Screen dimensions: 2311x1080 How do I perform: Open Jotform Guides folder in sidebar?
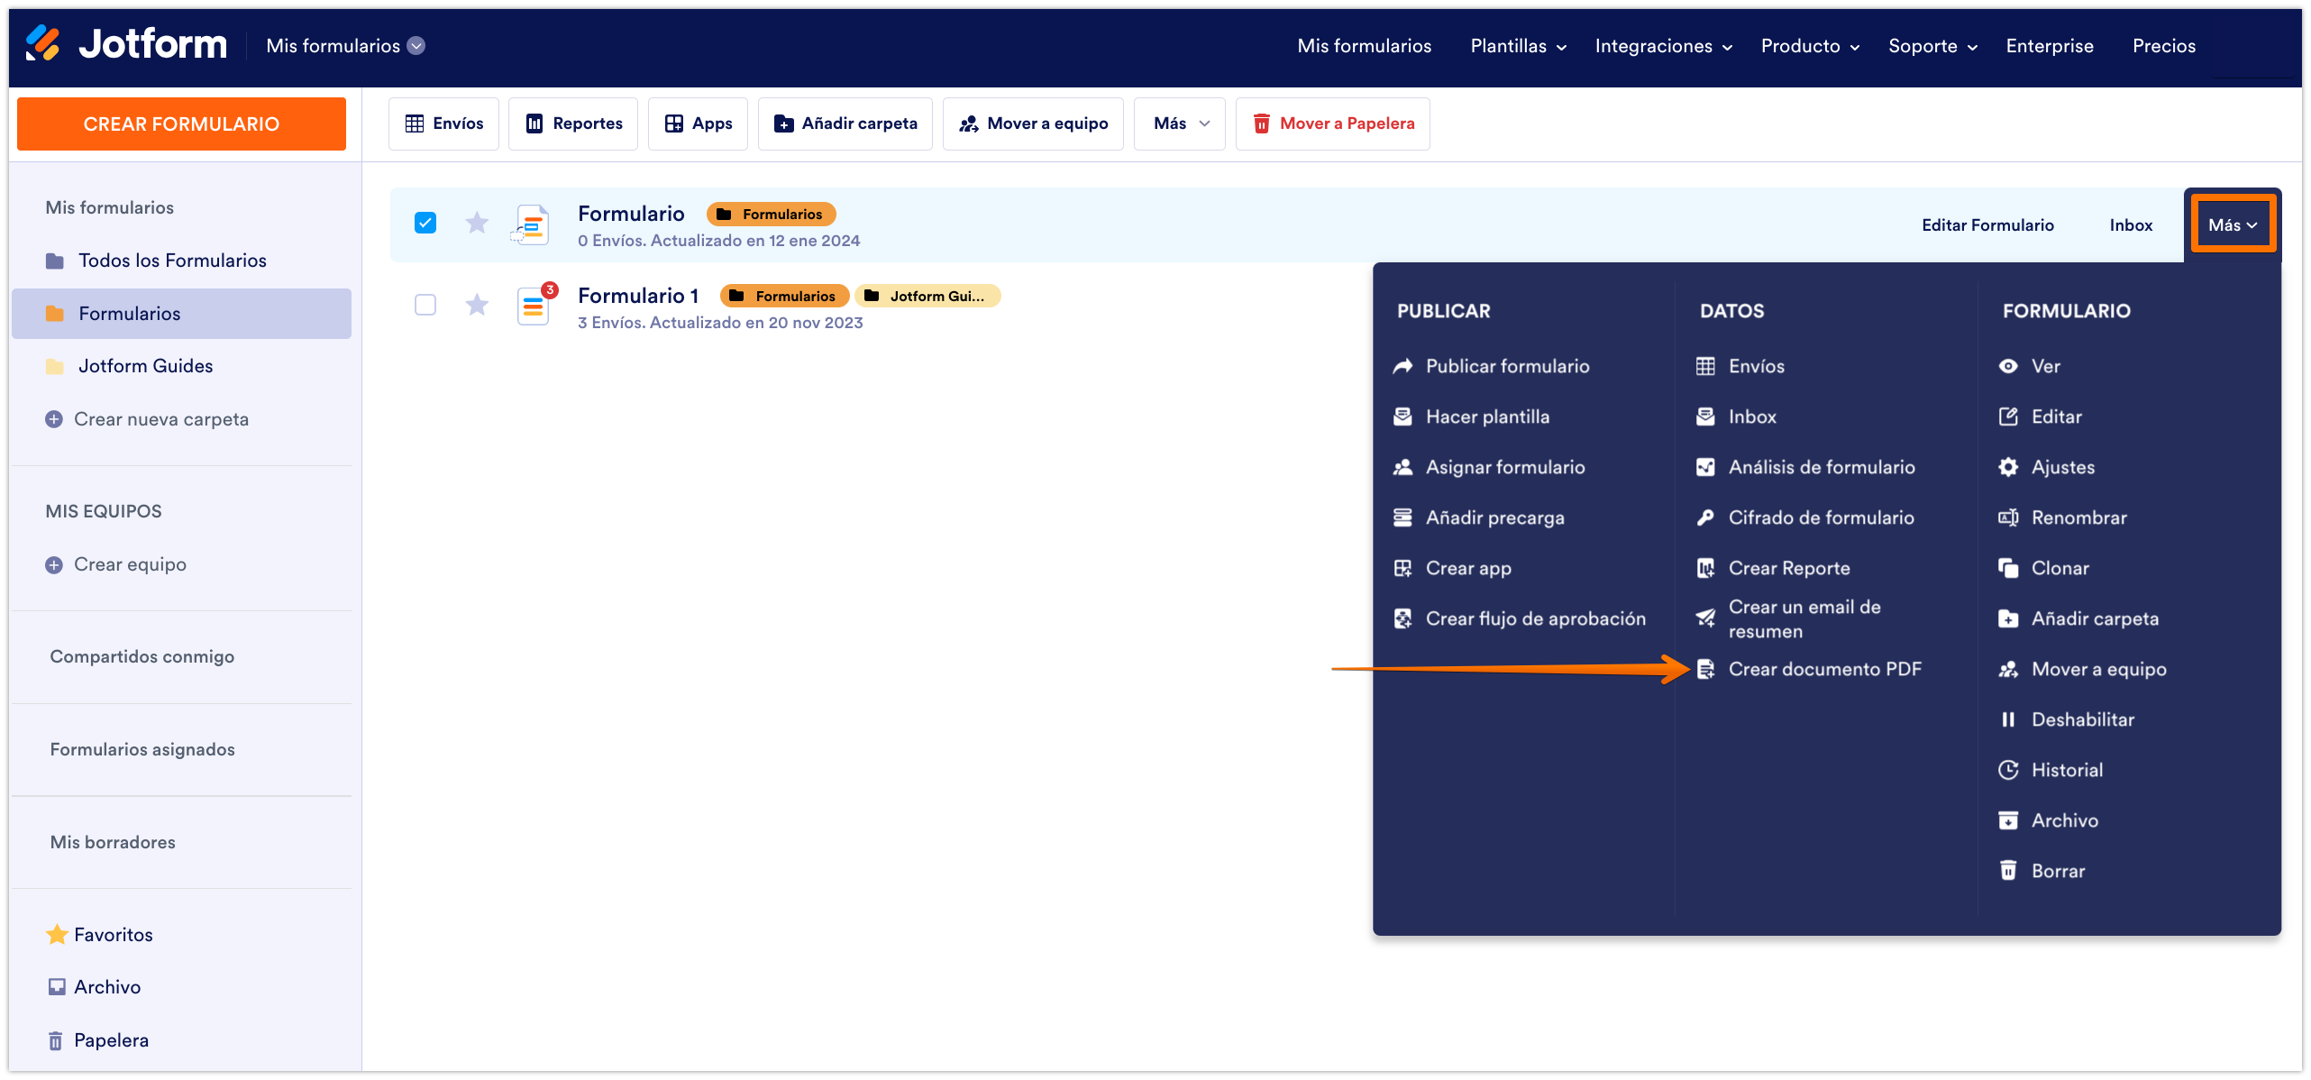tap(145, 366)
